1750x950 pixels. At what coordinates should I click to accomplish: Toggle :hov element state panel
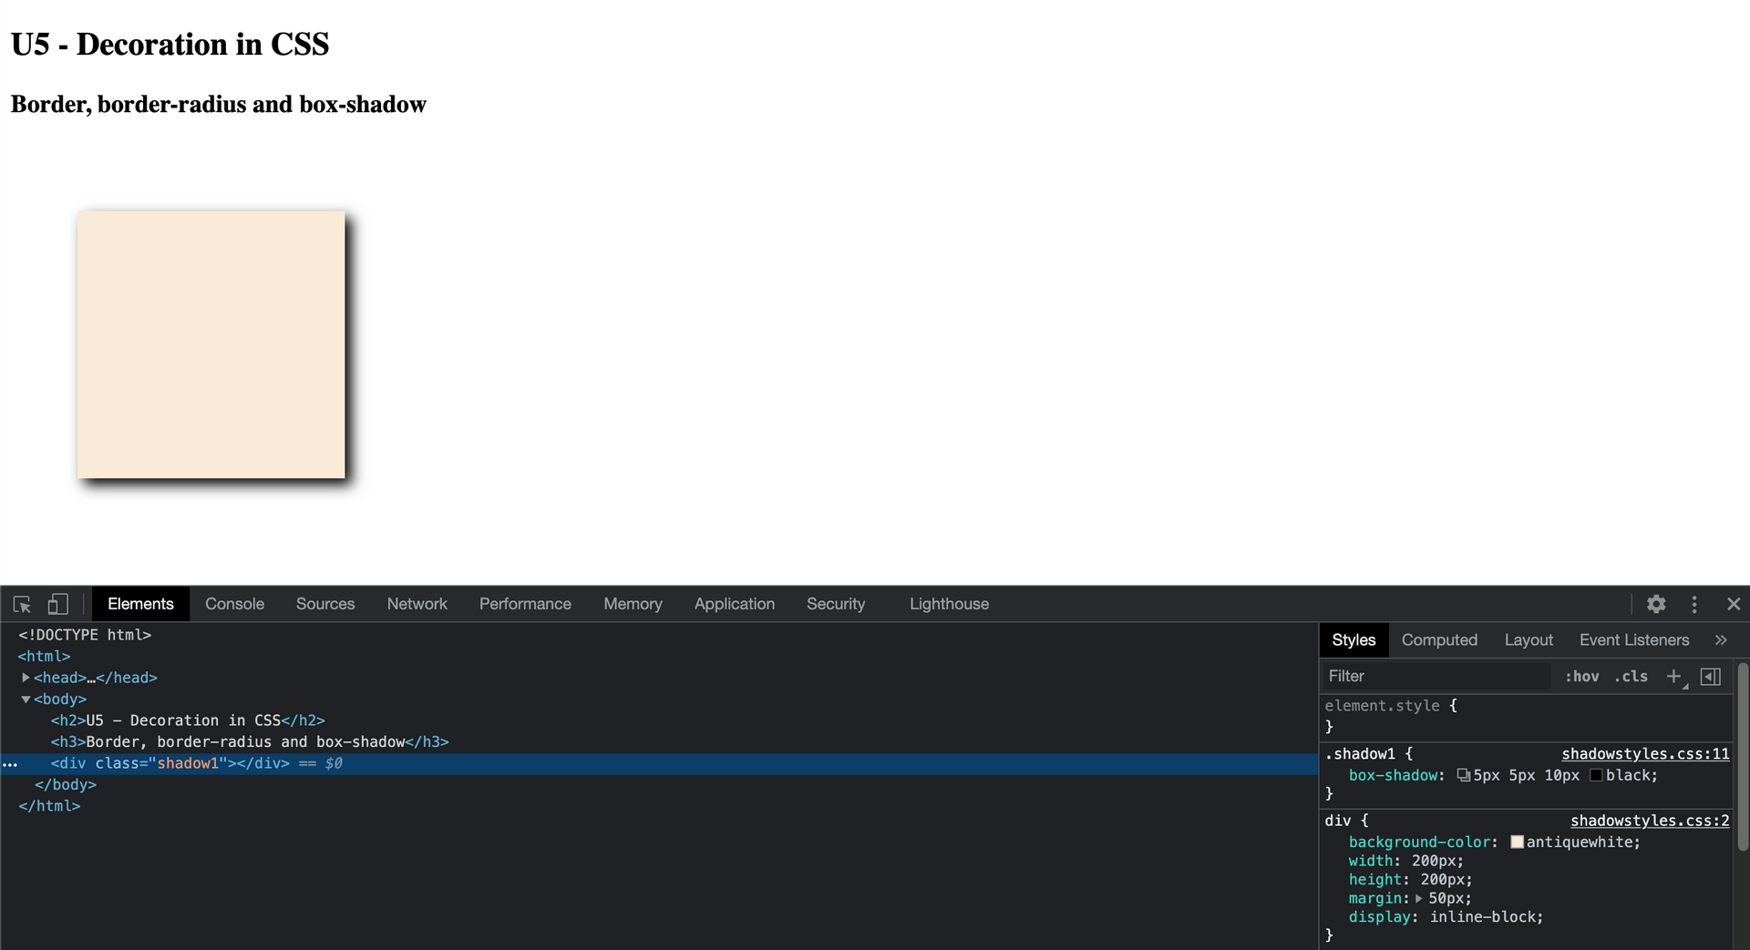point(1581,677)
